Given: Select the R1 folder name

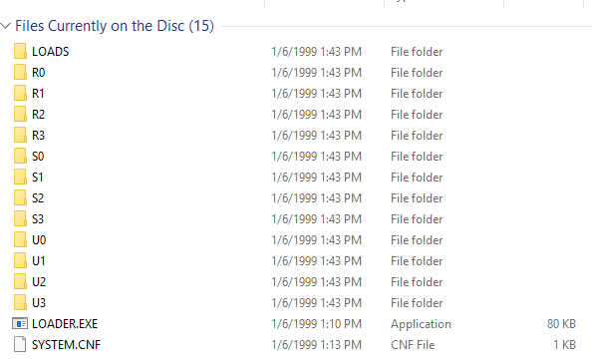Looking at the screenshot, I should tap(38, 94).
